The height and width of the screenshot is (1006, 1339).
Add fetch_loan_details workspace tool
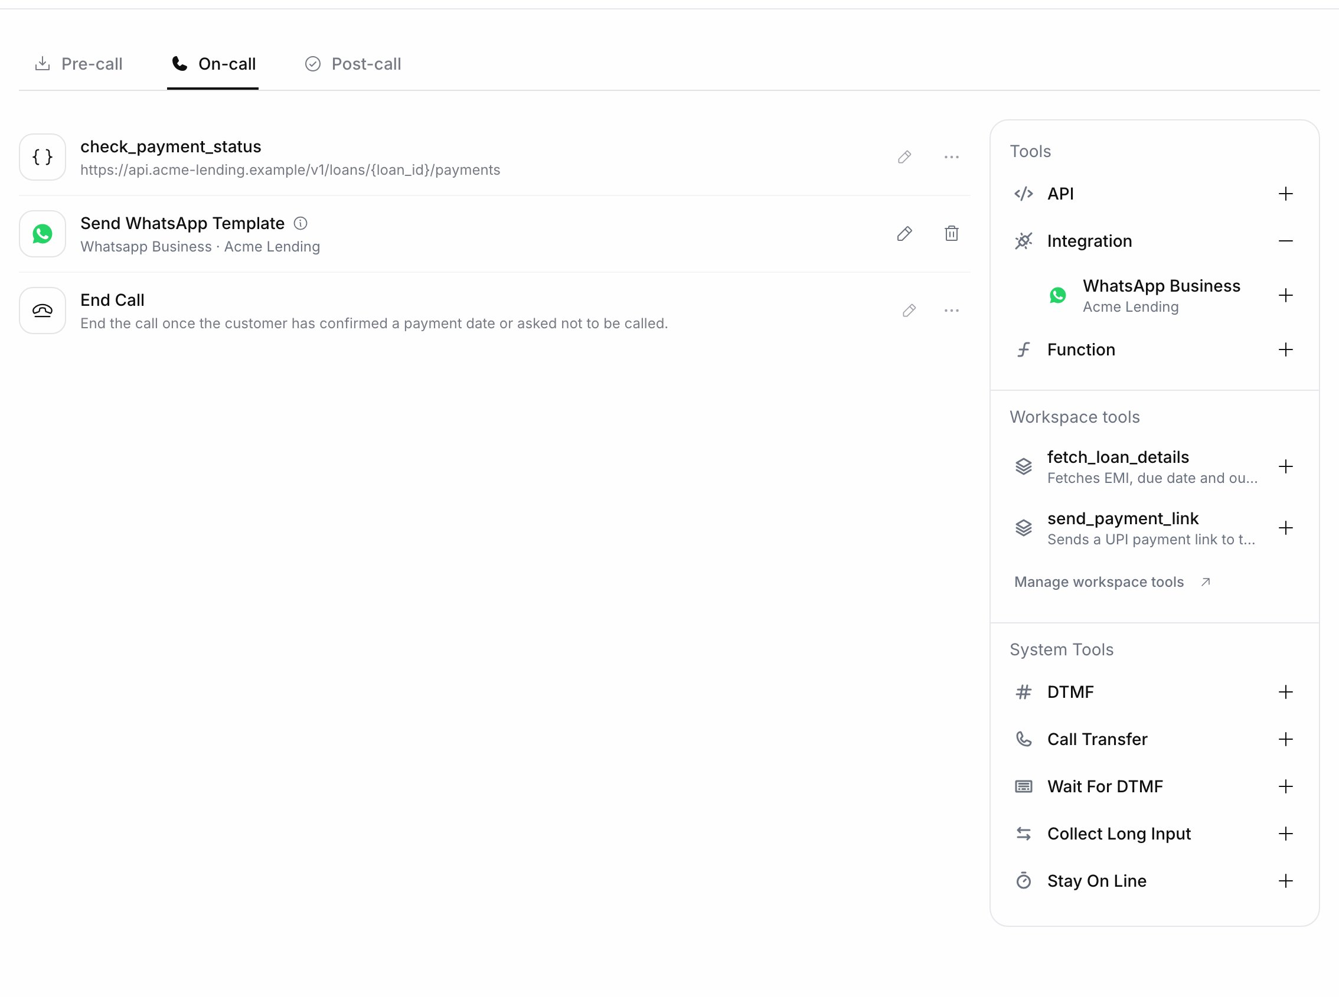click(1286, 466)
